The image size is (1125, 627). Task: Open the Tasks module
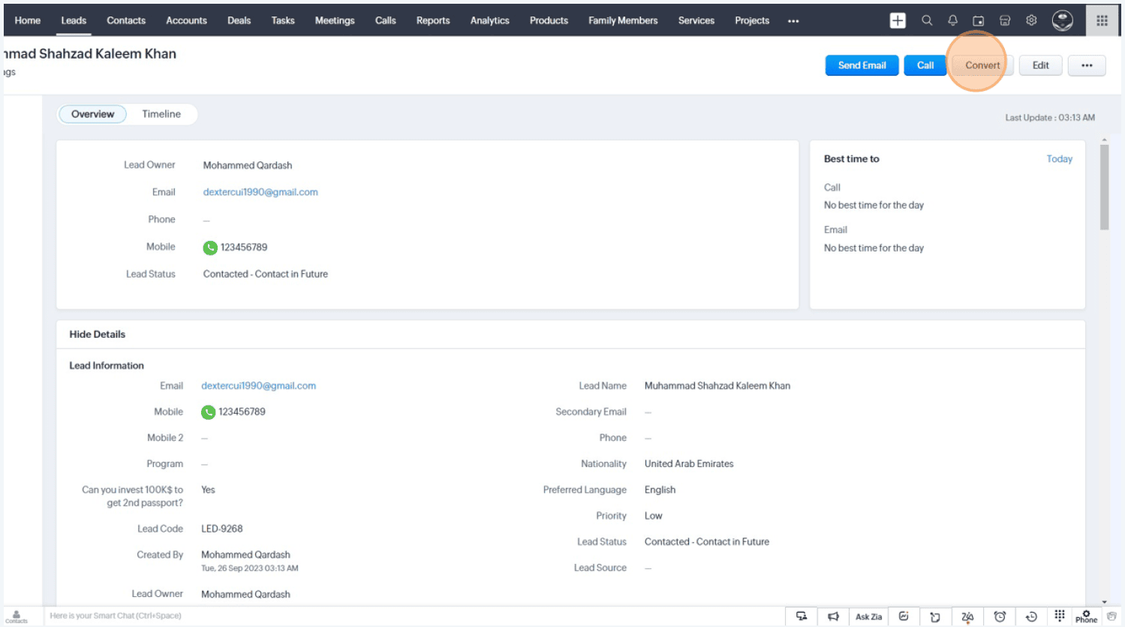(283, 20)
